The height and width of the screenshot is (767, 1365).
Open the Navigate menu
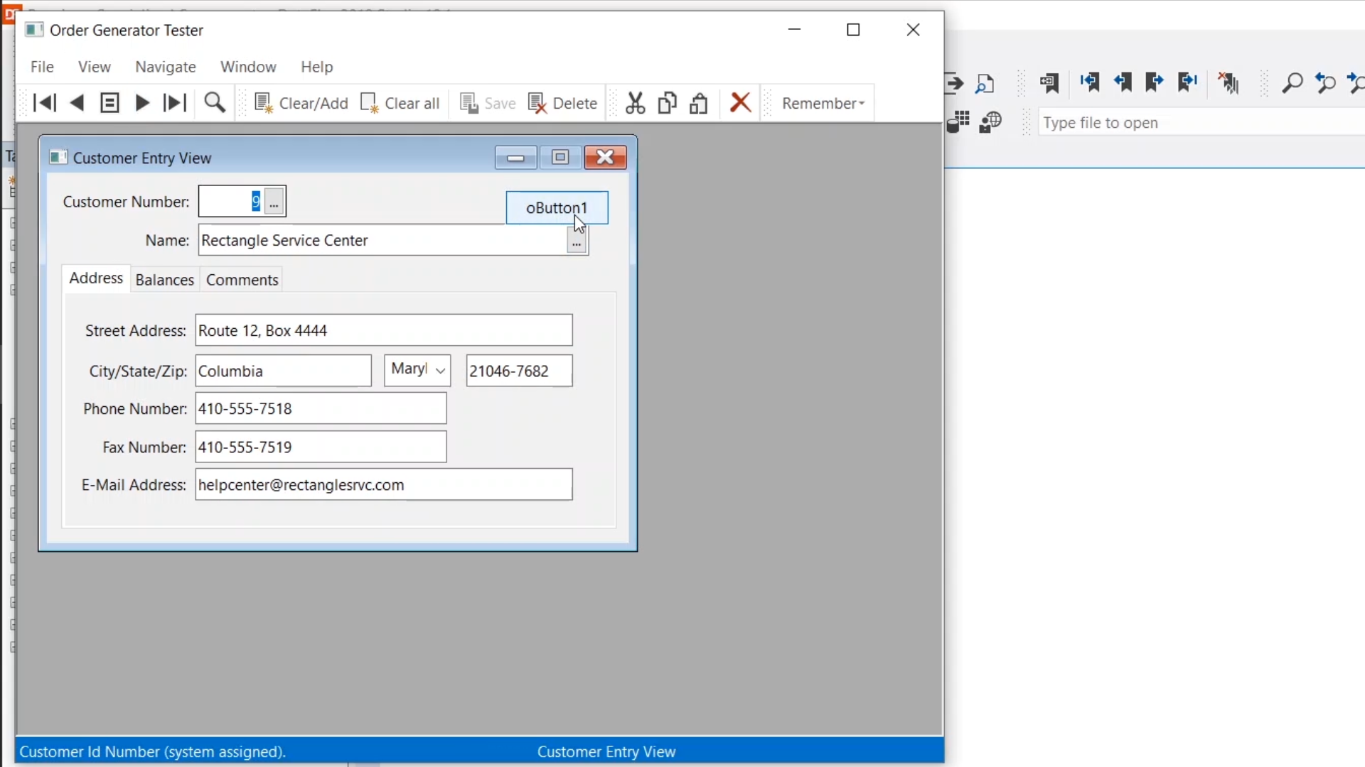(165, 67)
